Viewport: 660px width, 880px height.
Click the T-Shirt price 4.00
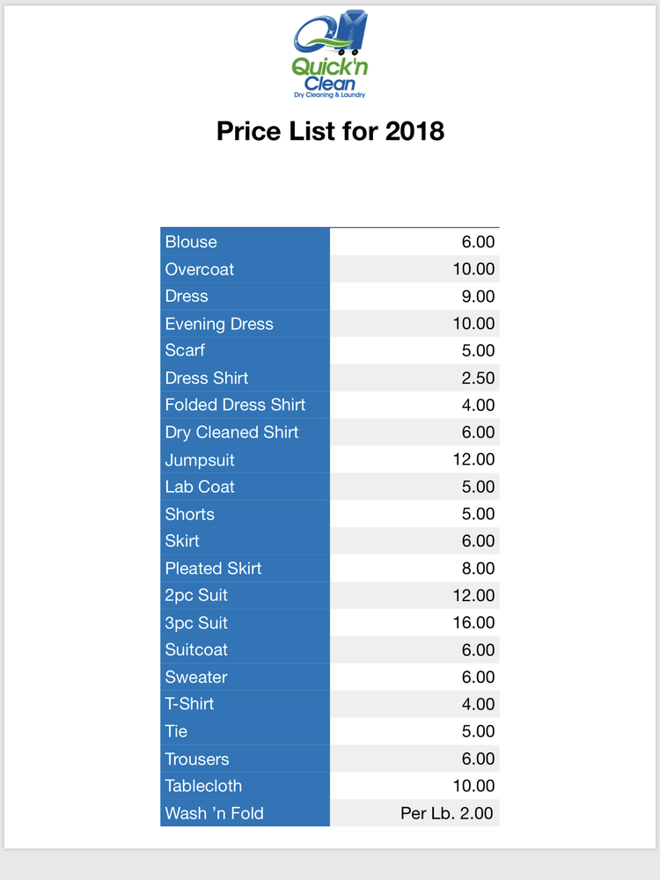479,704
